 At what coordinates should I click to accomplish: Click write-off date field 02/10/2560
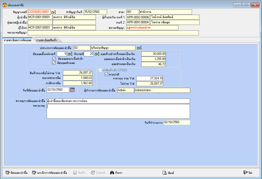(58, 90)
